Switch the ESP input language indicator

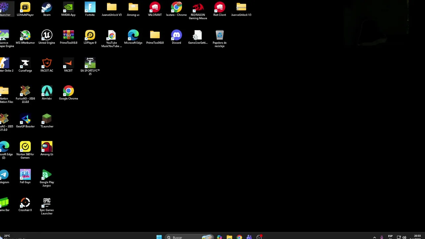tap(390, 237)
